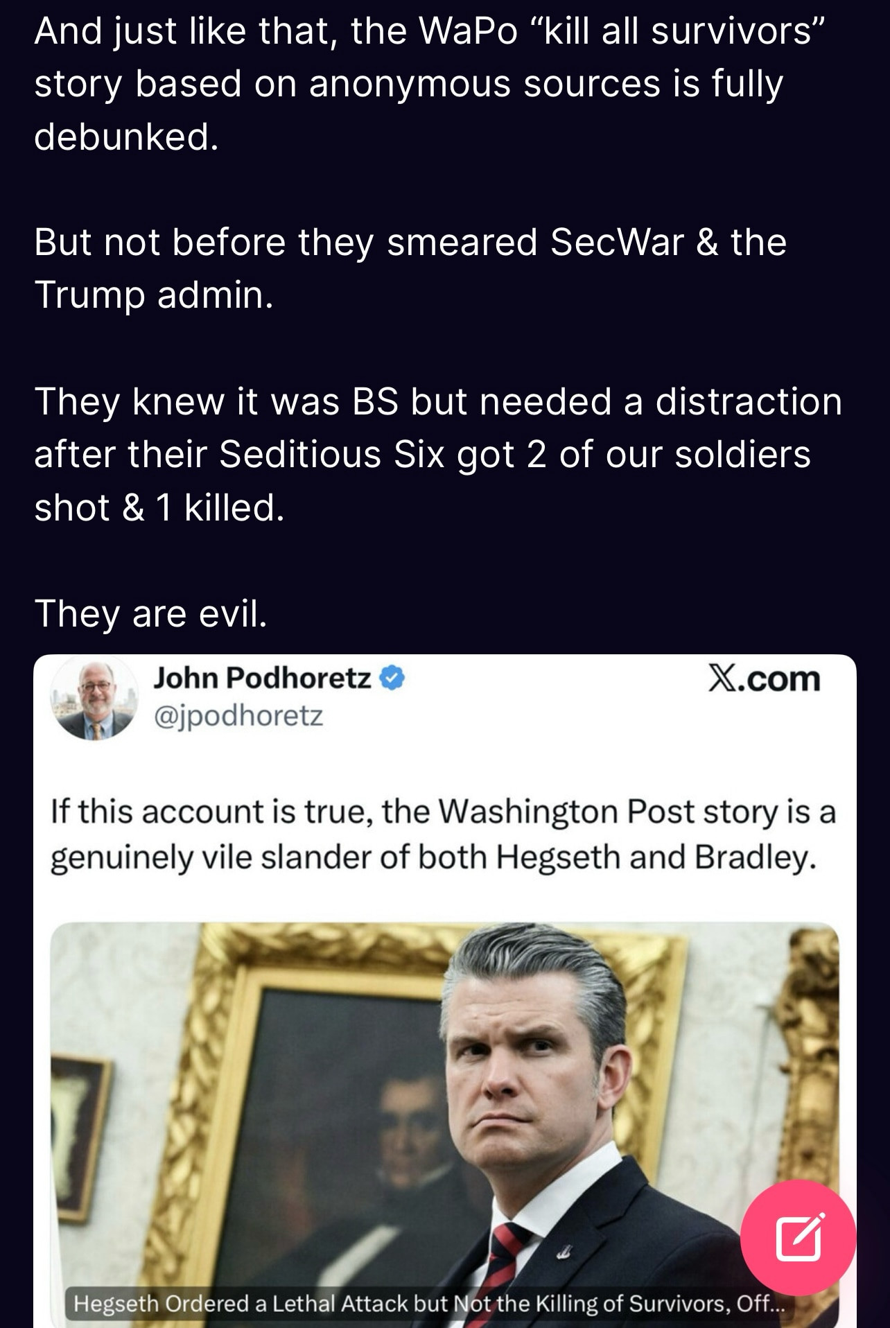890x1328 pixels.
Task: Tap the X.com logo in quote card
Action: pos(764,678)
